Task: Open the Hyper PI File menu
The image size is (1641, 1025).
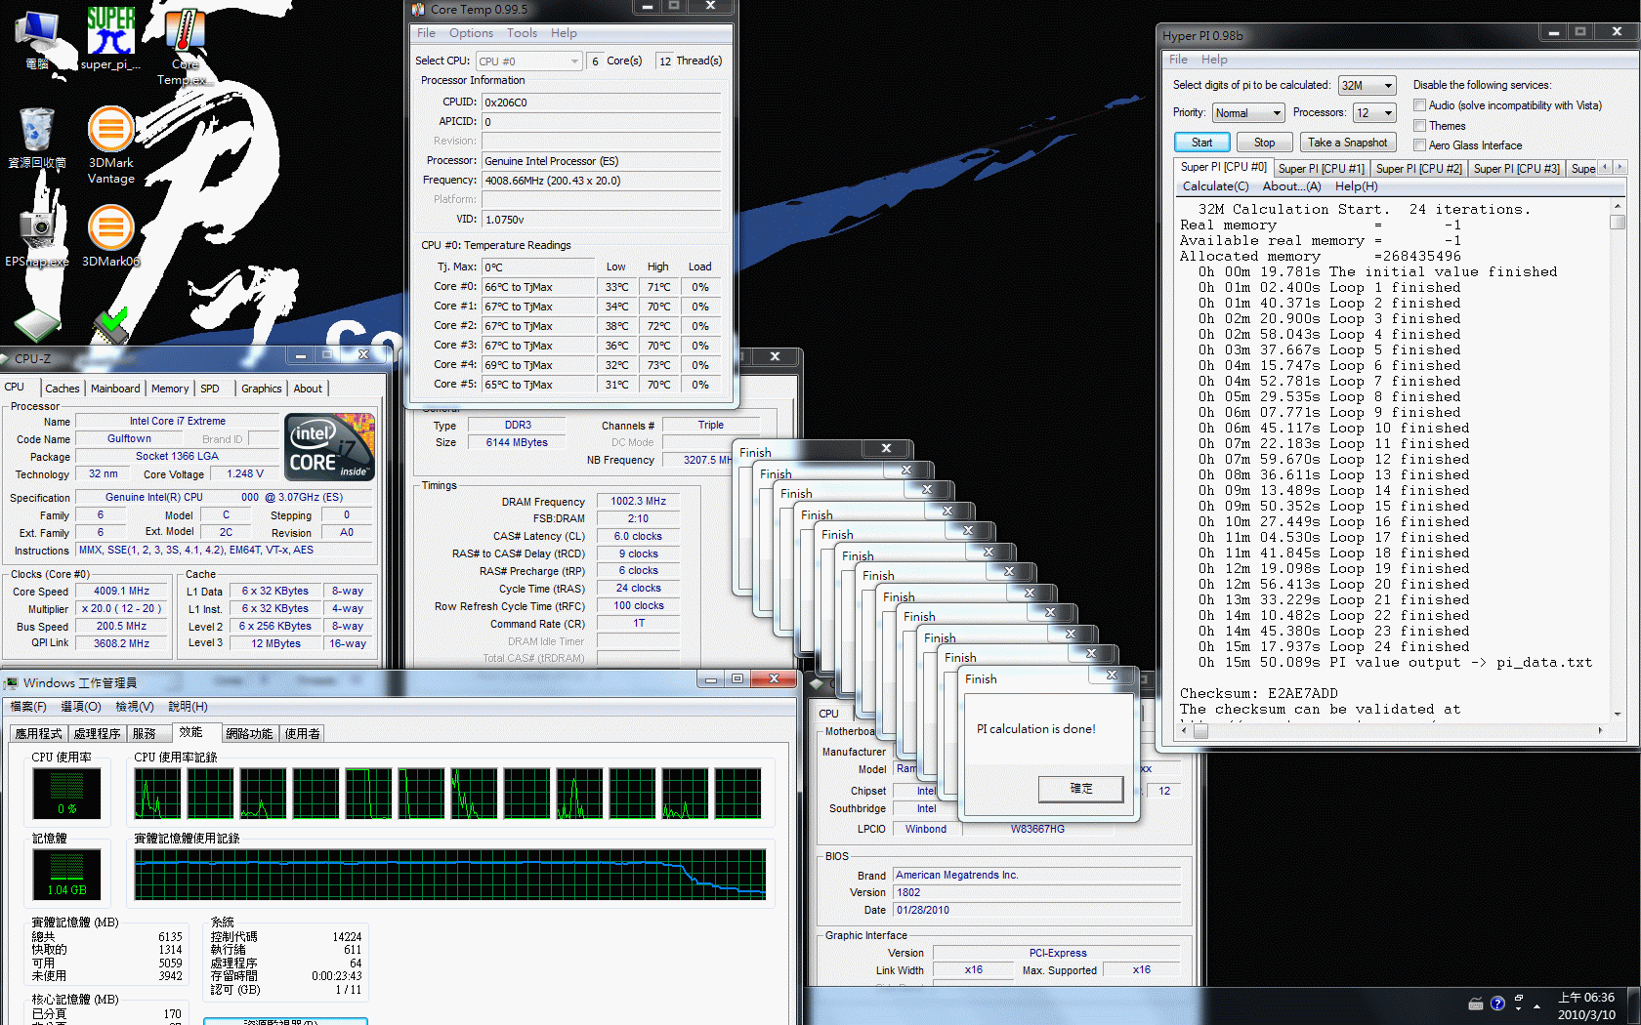Action: pos(1178,60)
